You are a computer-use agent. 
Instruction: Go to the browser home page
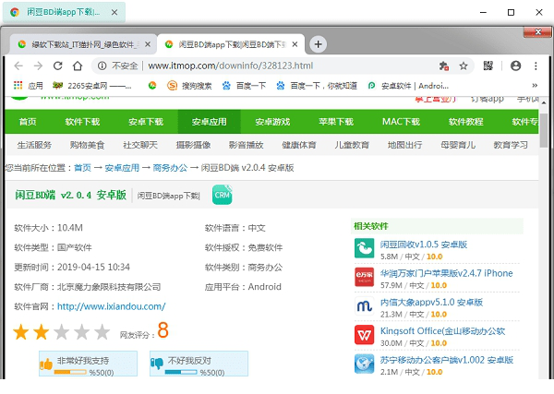pos(78,66)
